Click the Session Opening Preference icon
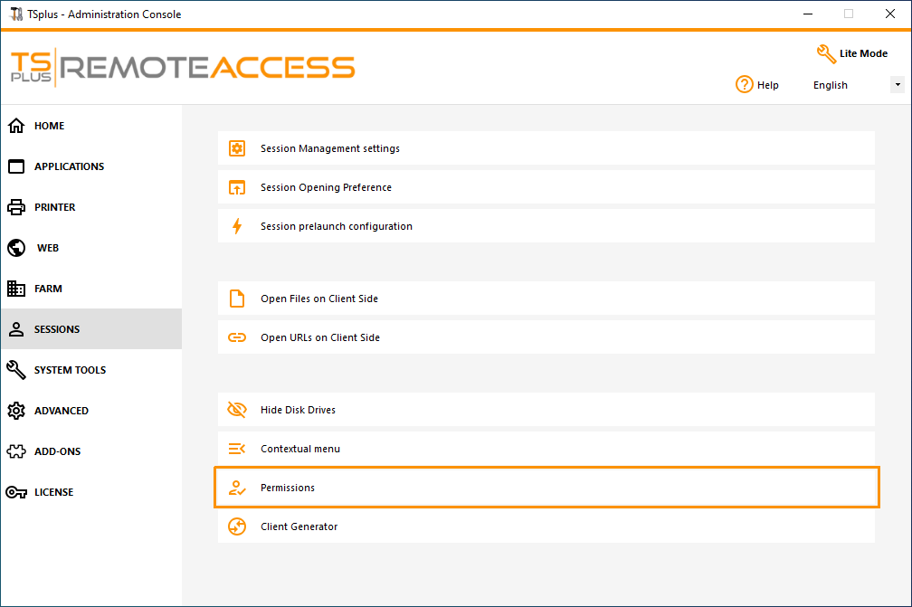Image resolution: width=912 pixels, height=607 pixels. pos(237,187)
